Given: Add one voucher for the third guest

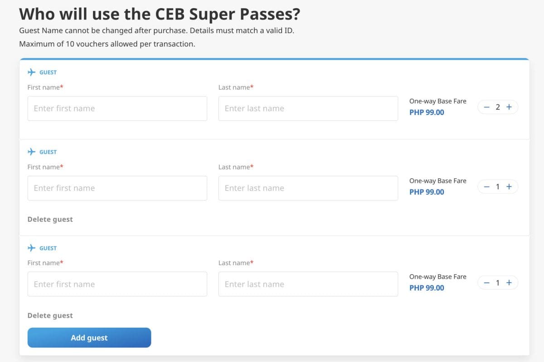Looking at the screenshot, I should point(509,283).
